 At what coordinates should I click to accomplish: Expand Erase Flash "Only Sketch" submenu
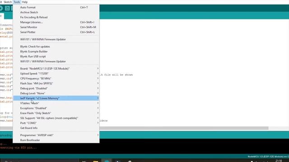(56, 113)
